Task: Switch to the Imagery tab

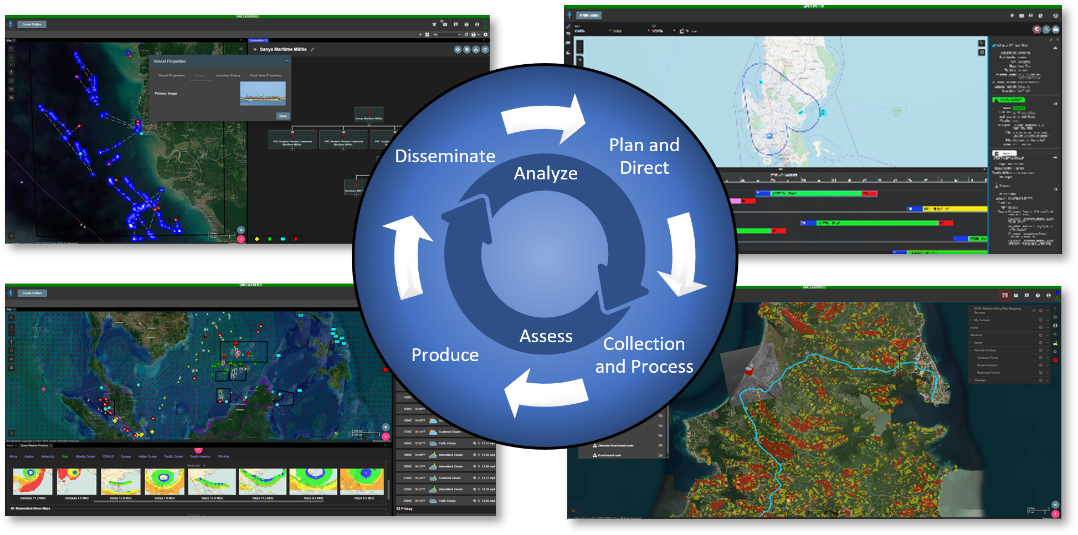Action: [x=200, y=75]
